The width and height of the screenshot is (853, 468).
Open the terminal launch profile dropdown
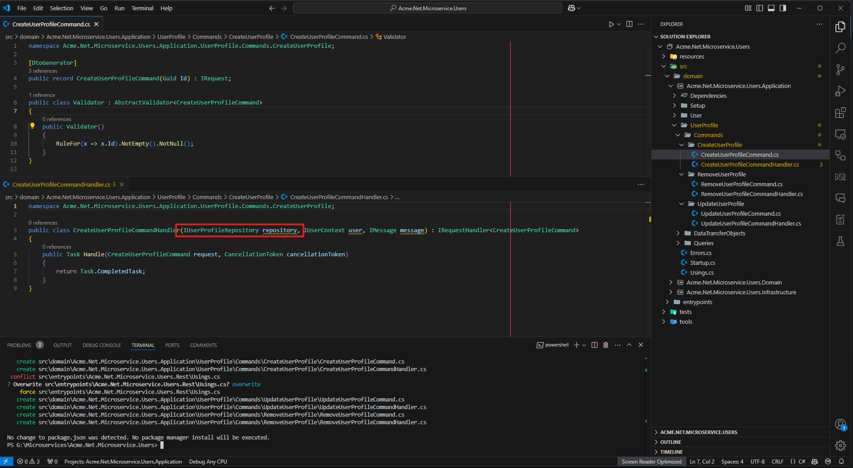(x=584, y=345)
